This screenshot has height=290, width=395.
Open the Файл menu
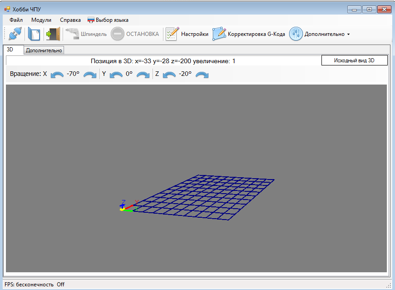pos(16,20)
